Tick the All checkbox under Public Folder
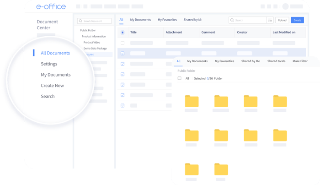The height and width of the screenshot is (185, 320). tap(179, 78)
